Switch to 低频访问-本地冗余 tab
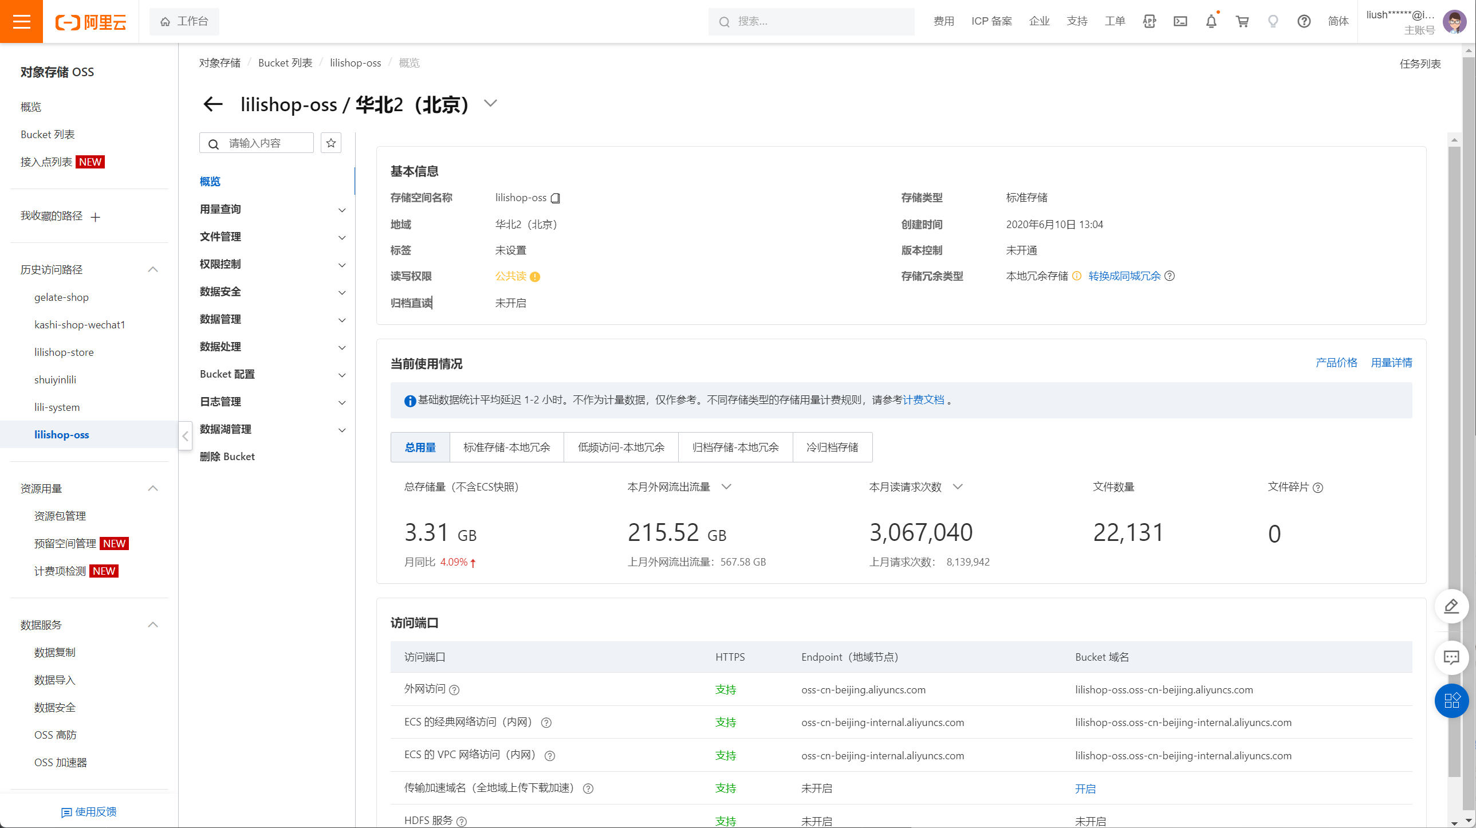This screenshot has height=828, width=1476. pyautogui.click(x=621, y=448)
